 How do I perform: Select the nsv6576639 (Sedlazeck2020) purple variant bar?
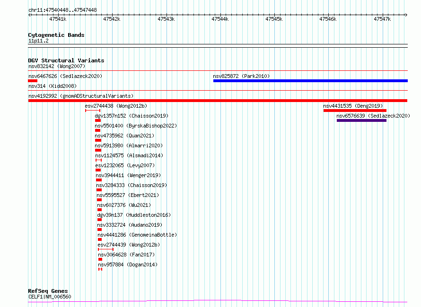[x=361, y=120]
